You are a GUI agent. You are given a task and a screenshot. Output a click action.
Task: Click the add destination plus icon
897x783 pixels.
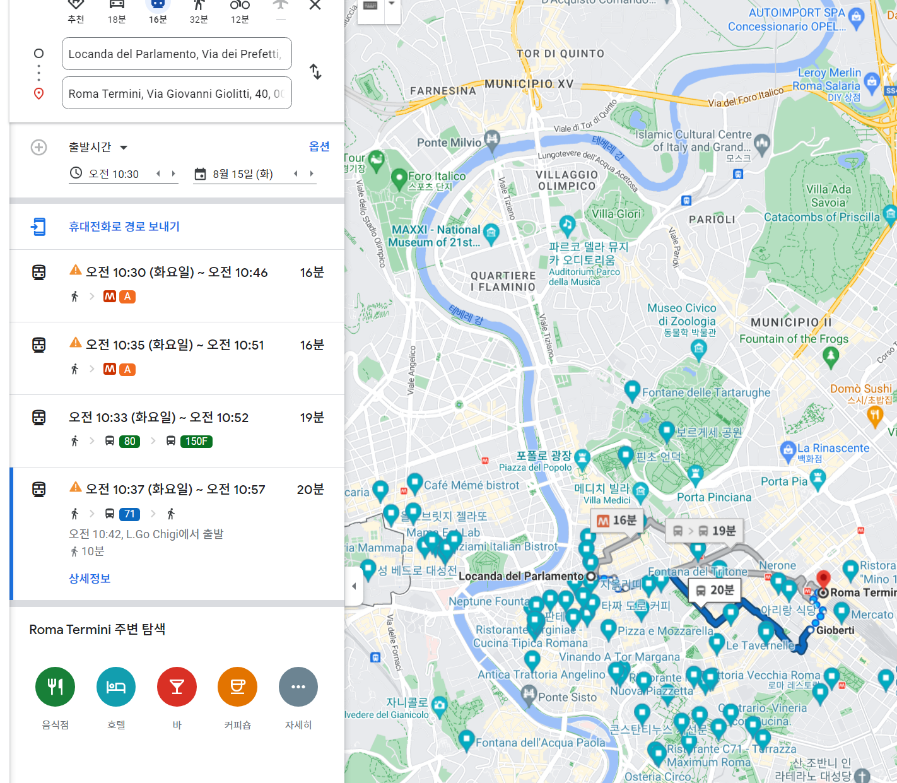point(39,148)
